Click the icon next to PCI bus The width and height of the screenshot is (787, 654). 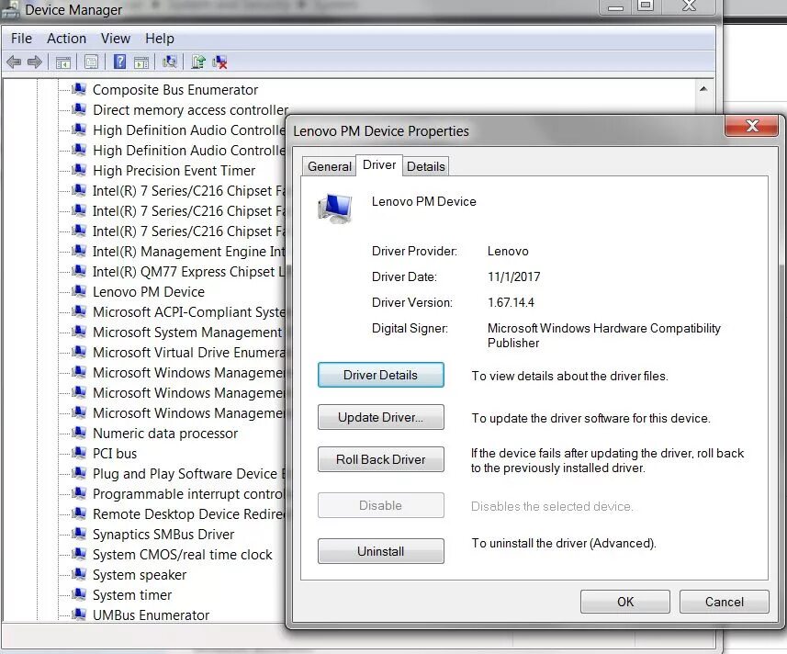click(x=78, y=452)
